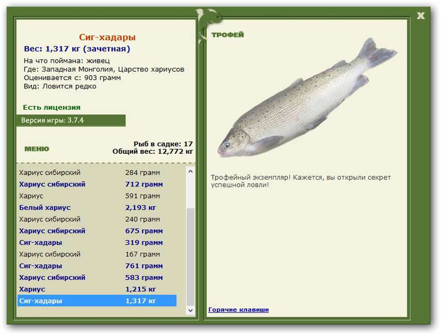
Task: Click the Вид: Ловится редко line
Action: point(60,87)
